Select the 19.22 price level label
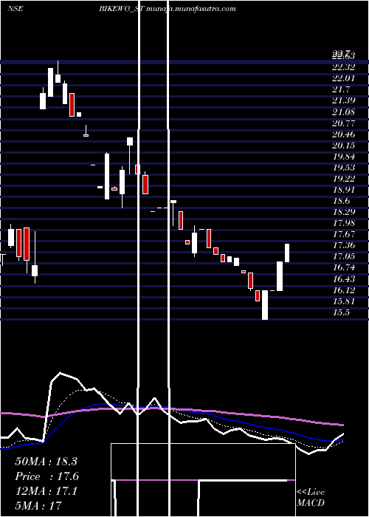Viewport: 369px width, 517px height. coord(344,179)
